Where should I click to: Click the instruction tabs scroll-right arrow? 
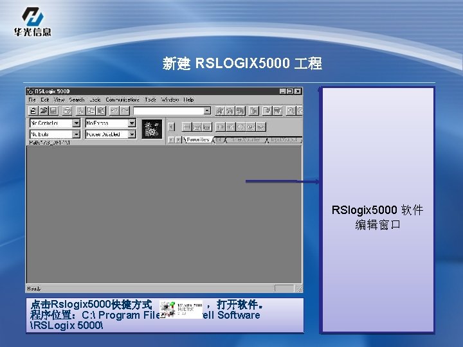click(178, 140)
